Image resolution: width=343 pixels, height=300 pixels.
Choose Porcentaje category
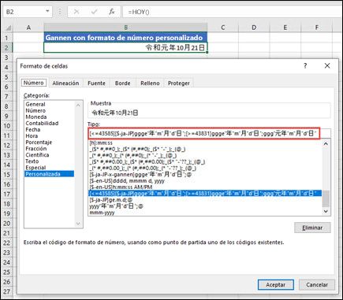(39, 143)
